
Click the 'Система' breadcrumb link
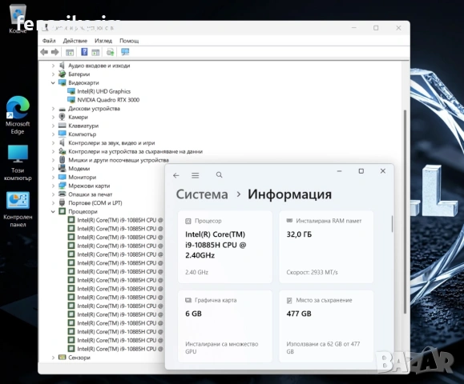(x=202, y=194)
